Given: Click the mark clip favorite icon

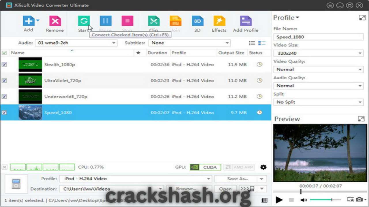Looking at the screenshot, I should pyautogui.click(x=351, y=200).
